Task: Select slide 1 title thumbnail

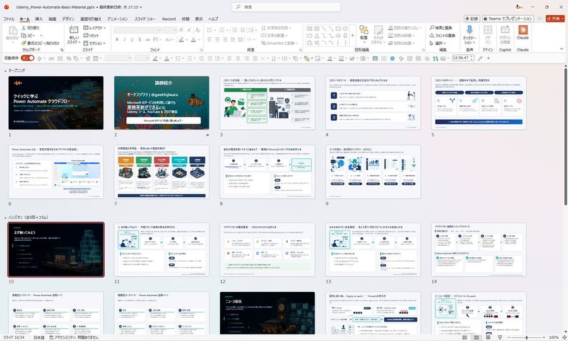Action: tap(56, 103)
